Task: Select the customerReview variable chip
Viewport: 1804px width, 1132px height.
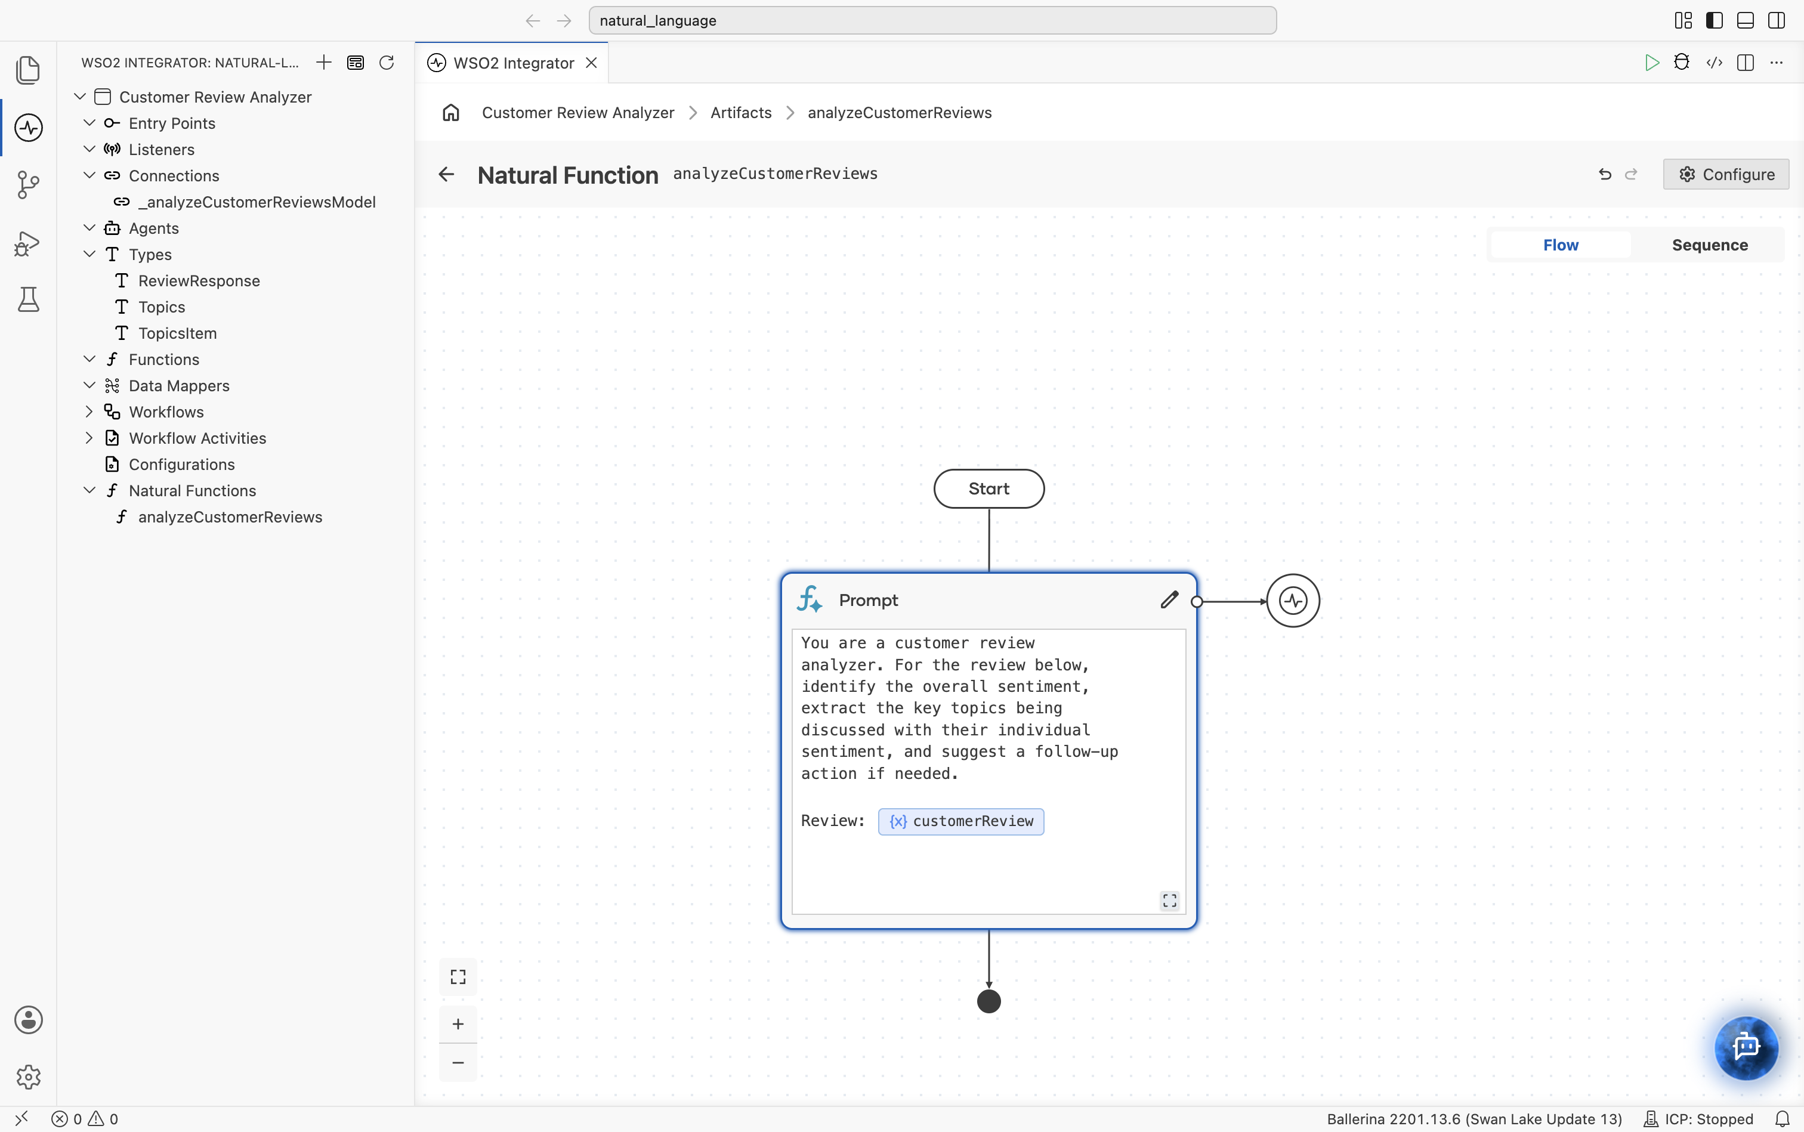Action: (961, 821)
